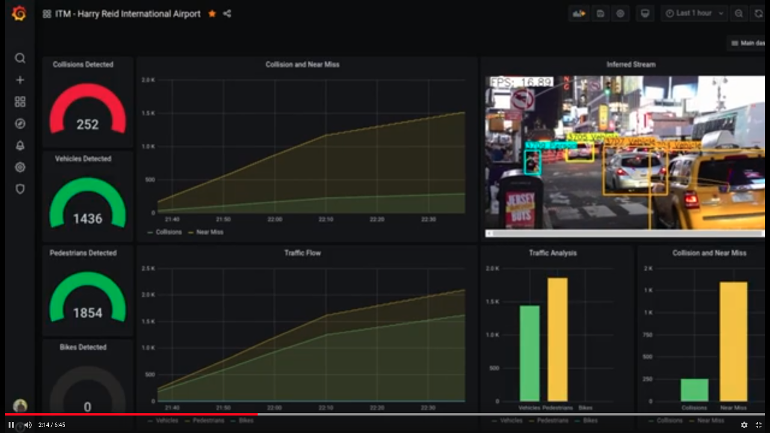The width and height of the screenshot is (770, 433).
Task: Toggle the Near Miss series in legend
Action: (206, 232)
